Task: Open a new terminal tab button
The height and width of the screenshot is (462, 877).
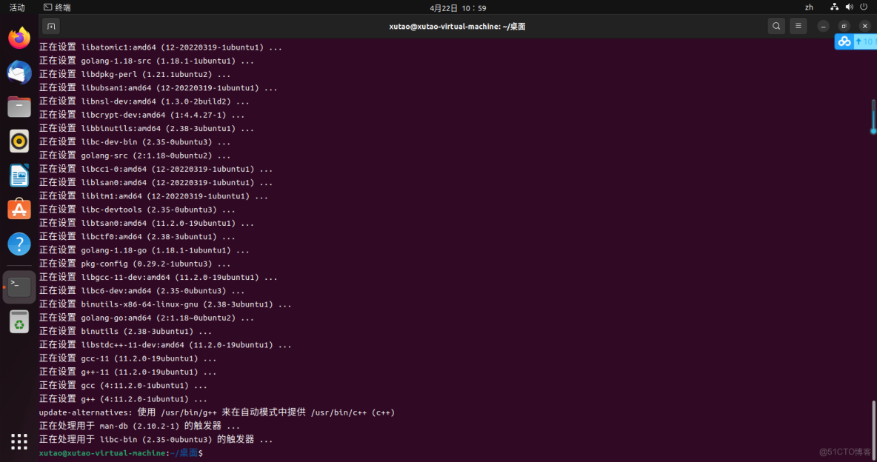Action: pos(51,27)
